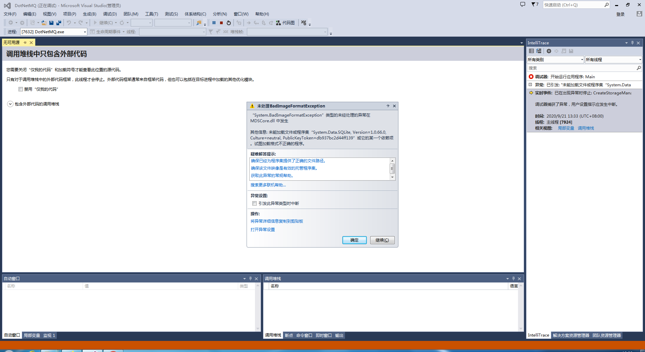Click pin icon on 无可用源 tab

click(25, 42)
